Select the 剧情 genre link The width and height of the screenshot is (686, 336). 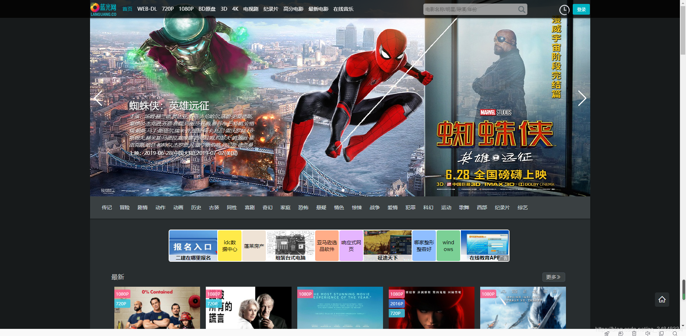pos(143,207)
